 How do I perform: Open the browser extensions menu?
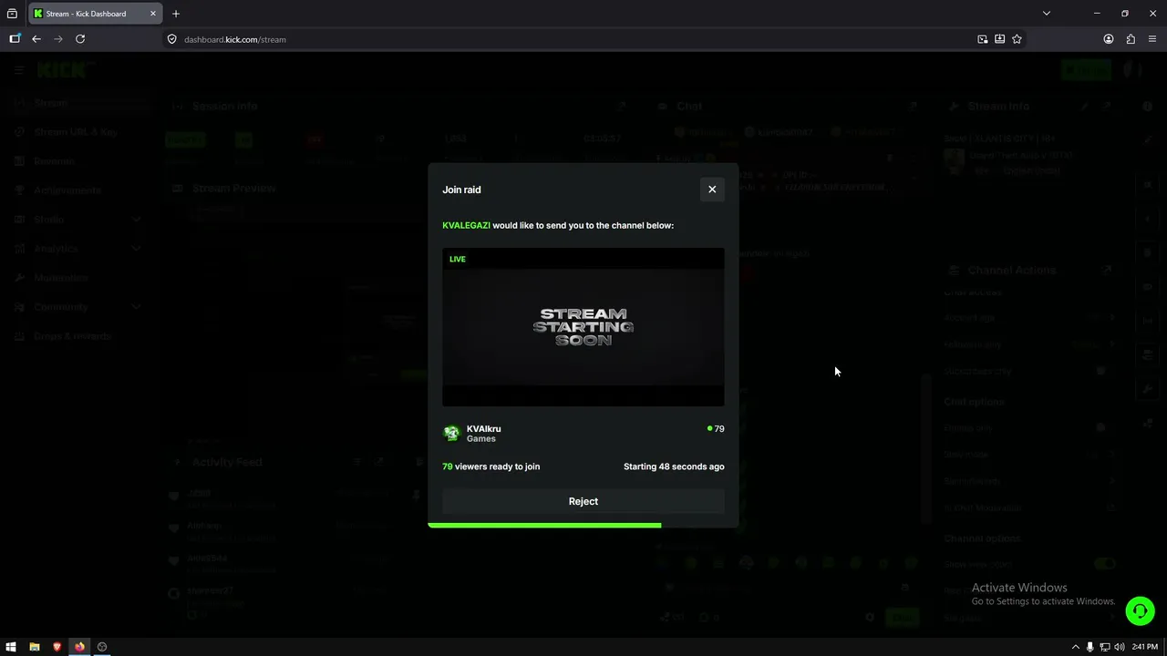(x=1131, y=39)
